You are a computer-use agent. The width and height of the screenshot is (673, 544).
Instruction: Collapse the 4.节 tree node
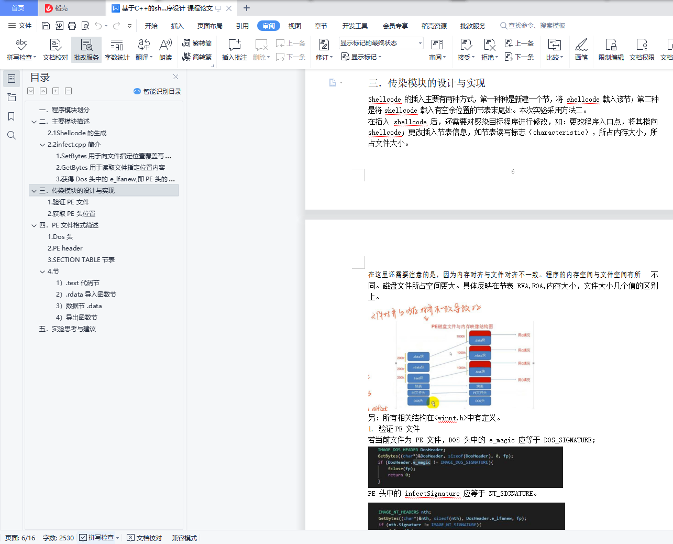42,271
